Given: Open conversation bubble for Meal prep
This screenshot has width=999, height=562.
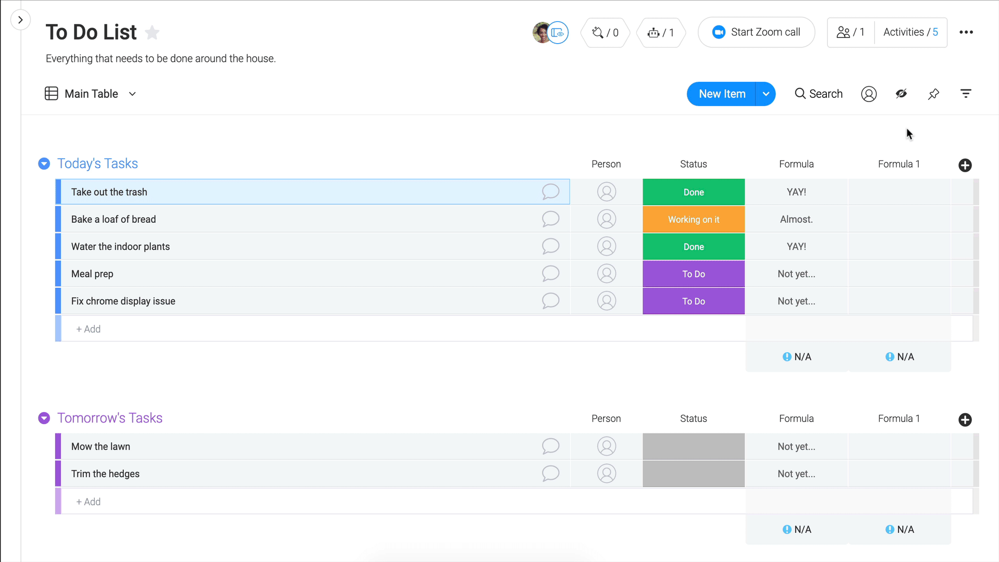Looking at the screenshot, I should click(x=550, y=274).
